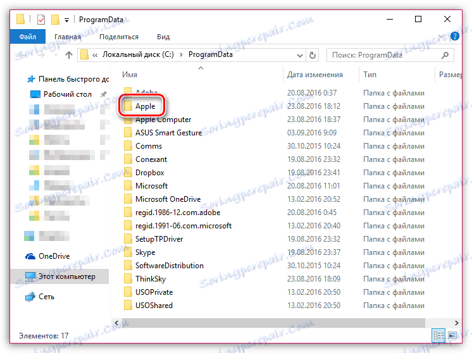Click the New folder quick access icon

pos(55,20)
